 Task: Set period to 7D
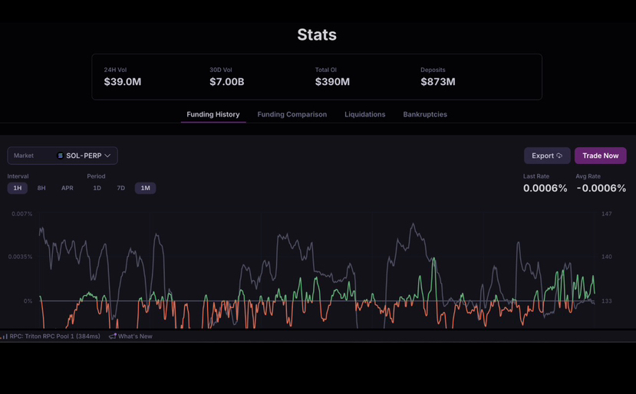(x=121, y=188)
